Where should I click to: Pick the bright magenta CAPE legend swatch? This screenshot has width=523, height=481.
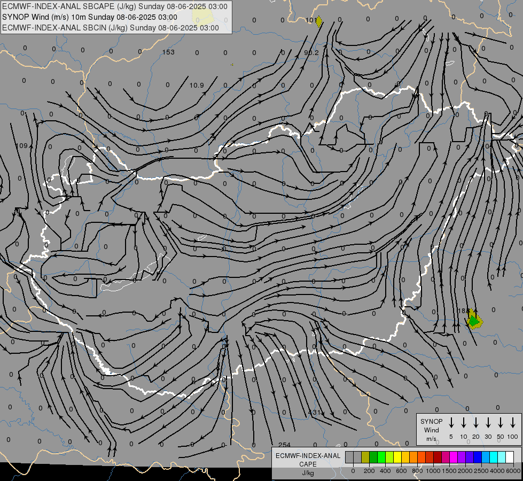coord(454,457)
